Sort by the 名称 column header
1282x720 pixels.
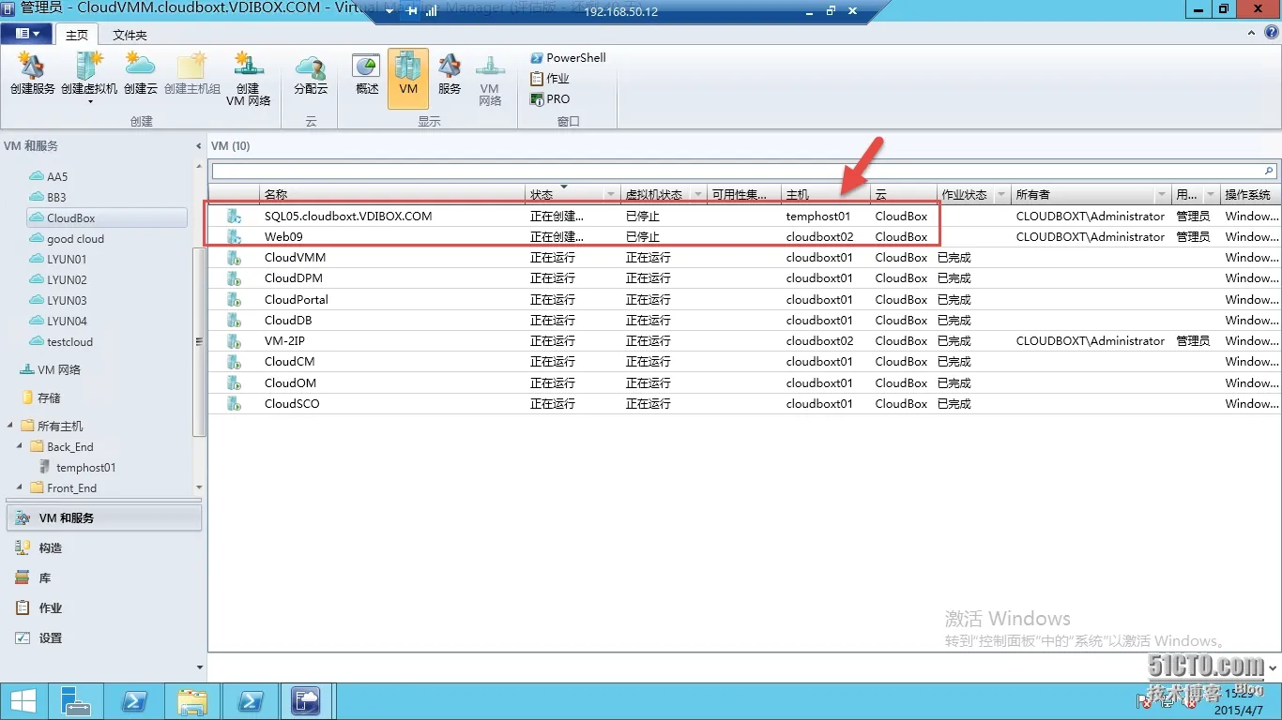(391, 194)
